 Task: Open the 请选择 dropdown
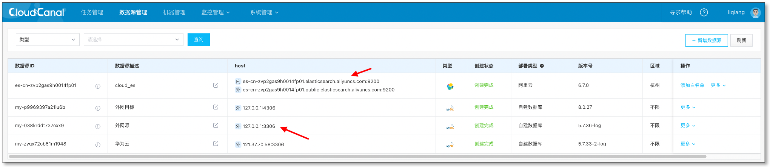[133, 39]
